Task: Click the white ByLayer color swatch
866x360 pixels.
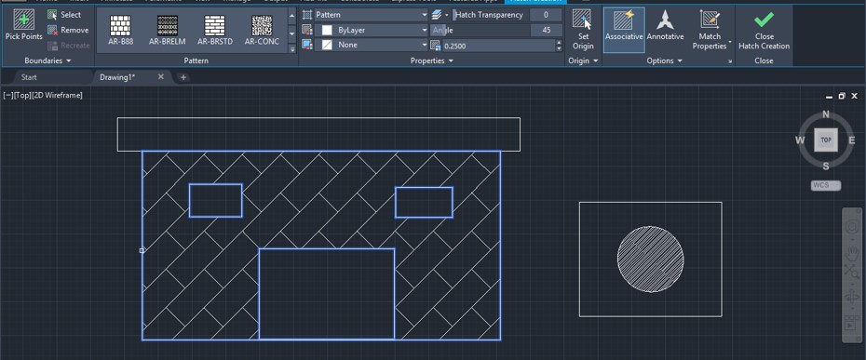Action: click(x=327, y=31)
